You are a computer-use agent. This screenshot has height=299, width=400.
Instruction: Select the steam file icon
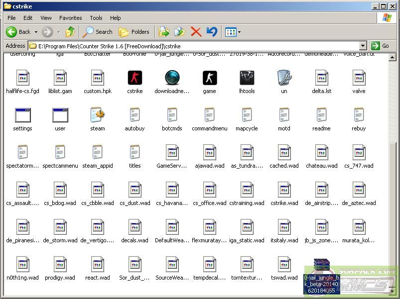pos(97,115)
